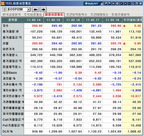This screenshot has width=144, height=136.
Task: Click the 11.02.16 column header
Action: coord(73,20)
